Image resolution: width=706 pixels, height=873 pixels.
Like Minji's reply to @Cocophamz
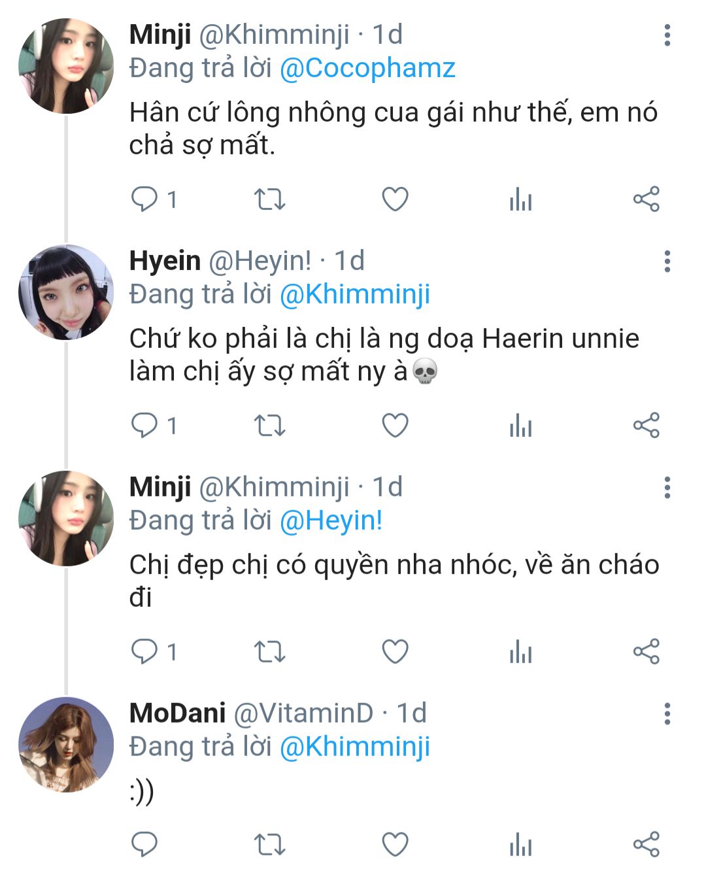pyautogui.click(x=395, y=199)
